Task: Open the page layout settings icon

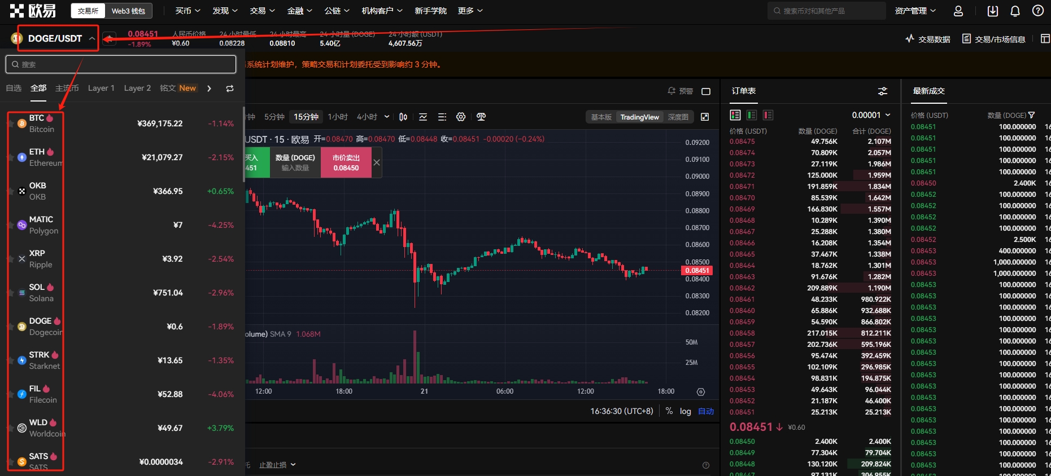Action: (x=1045, y=39)
